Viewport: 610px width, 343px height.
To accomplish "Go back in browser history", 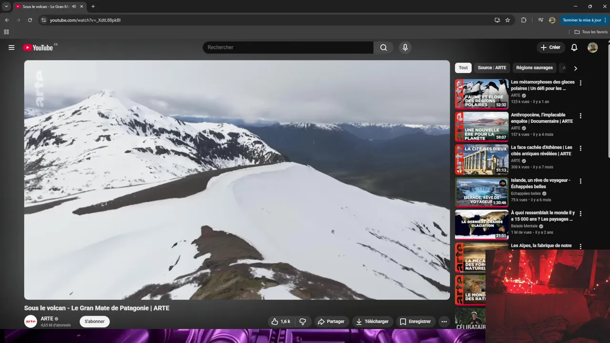I will [x=7, y=20].
